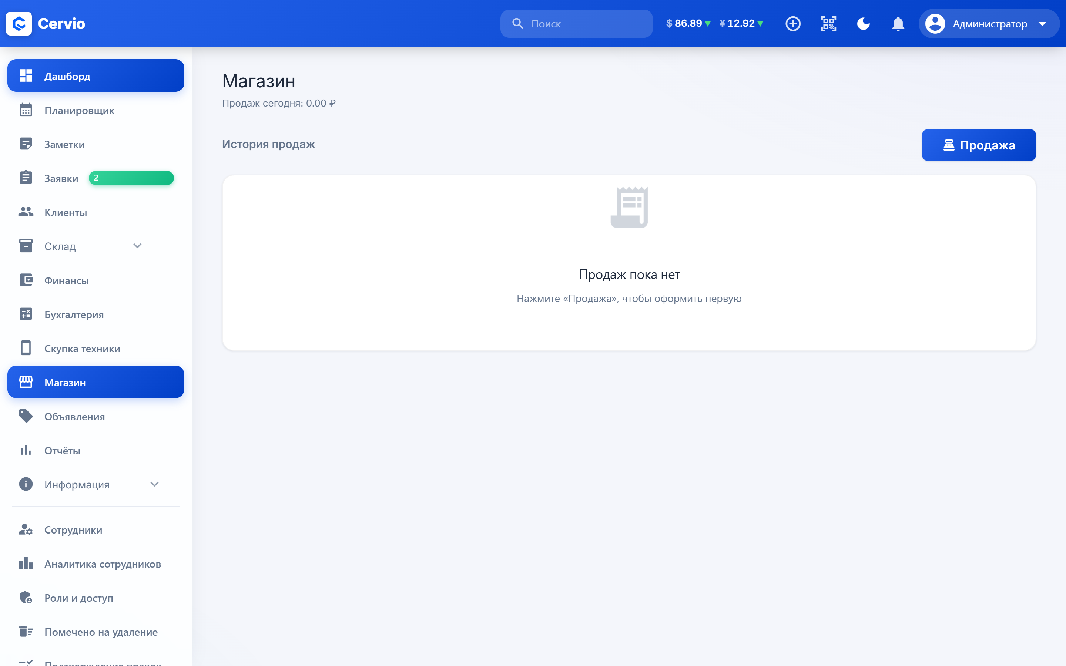Click the Роли и доступ shield icon

pos(26,597)
